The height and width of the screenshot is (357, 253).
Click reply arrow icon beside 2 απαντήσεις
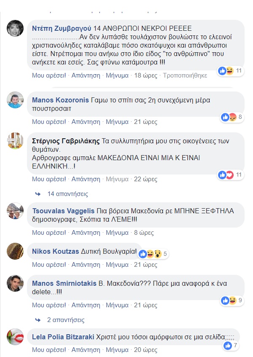coord(38,319)
